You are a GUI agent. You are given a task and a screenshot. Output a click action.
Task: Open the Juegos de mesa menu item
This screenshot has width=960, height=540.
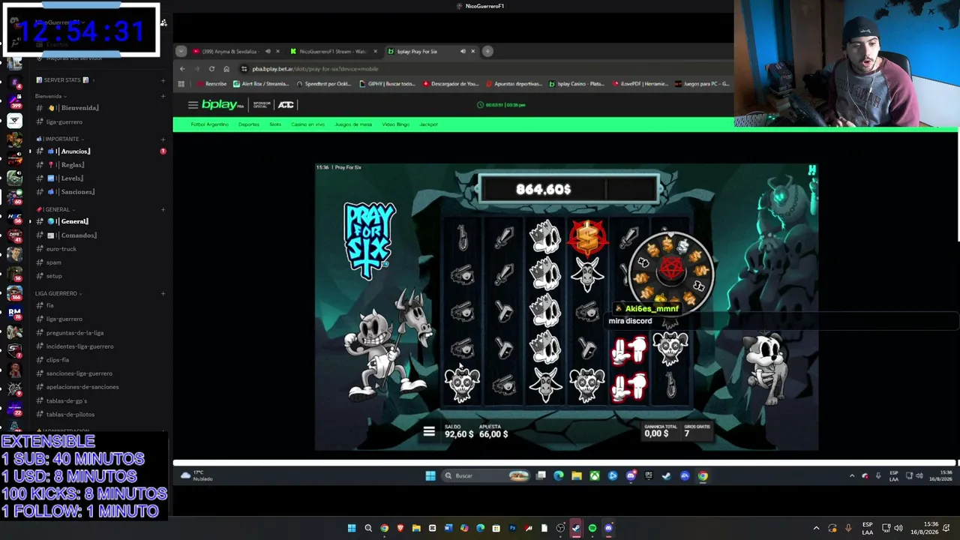pyautogui.click(x=353, y=124)
